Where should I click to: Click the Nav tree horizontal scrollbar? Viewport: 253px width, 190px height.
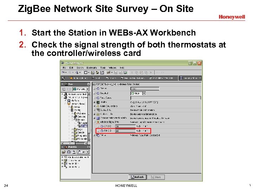[x=74, y=143]
